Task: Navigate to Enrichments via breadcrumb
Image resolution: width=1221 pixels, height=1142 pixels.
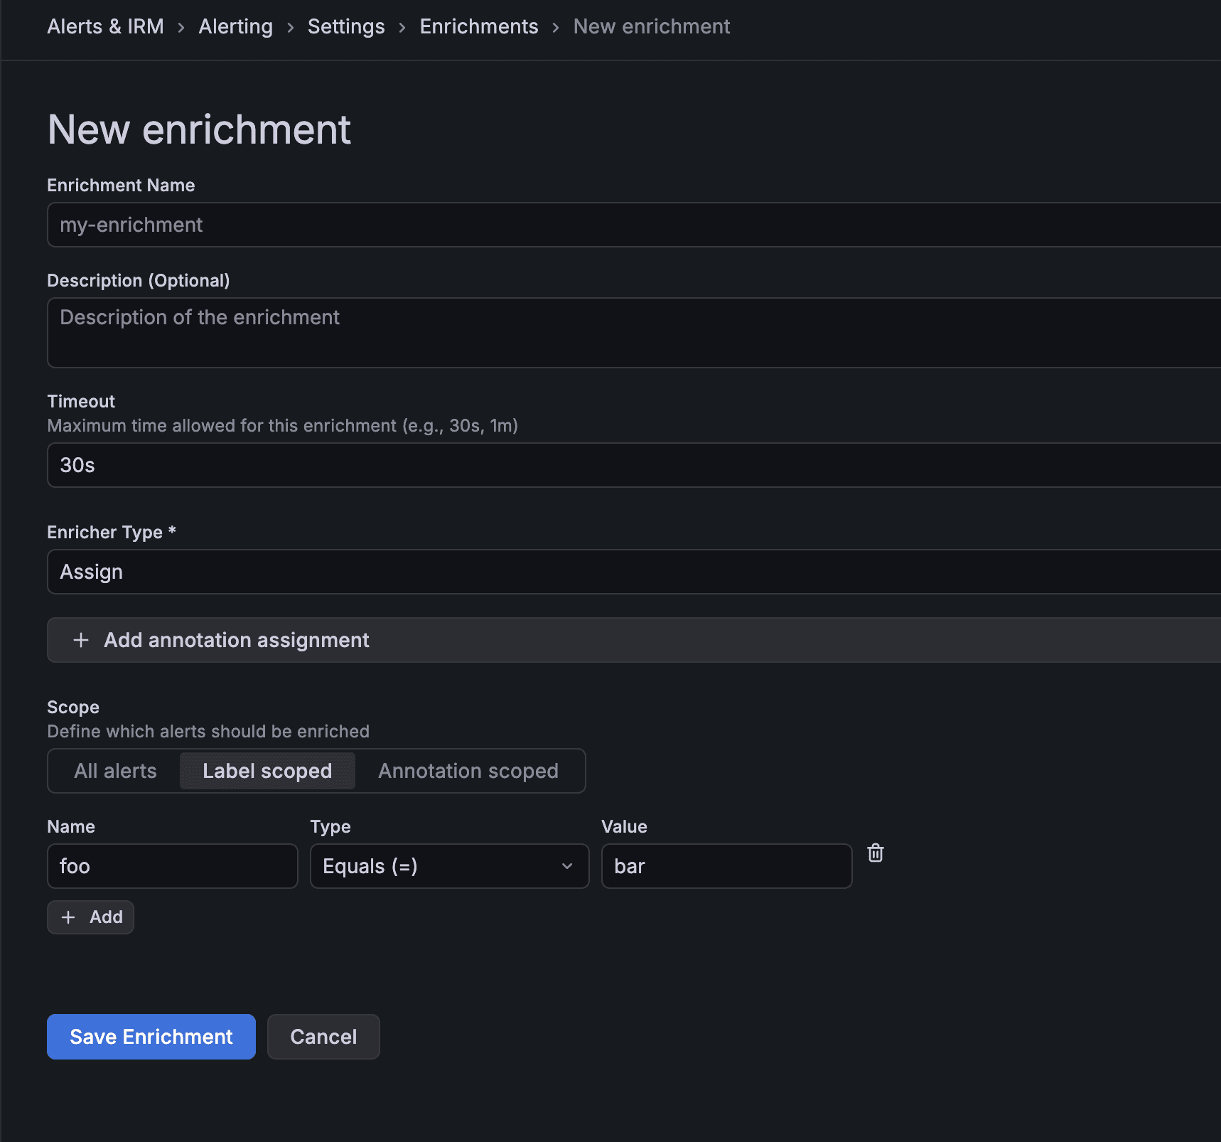Action: tap(478, 26)
